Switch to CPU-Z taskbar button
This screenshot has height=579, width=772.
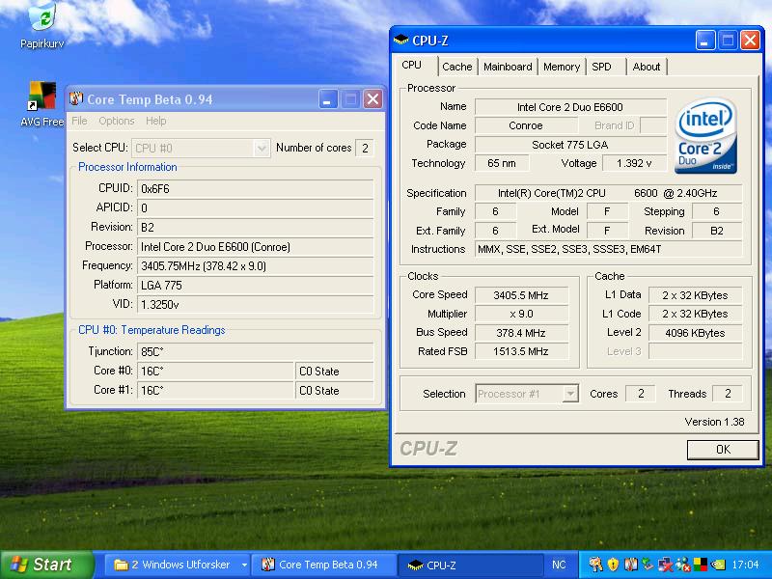(470, 565)
